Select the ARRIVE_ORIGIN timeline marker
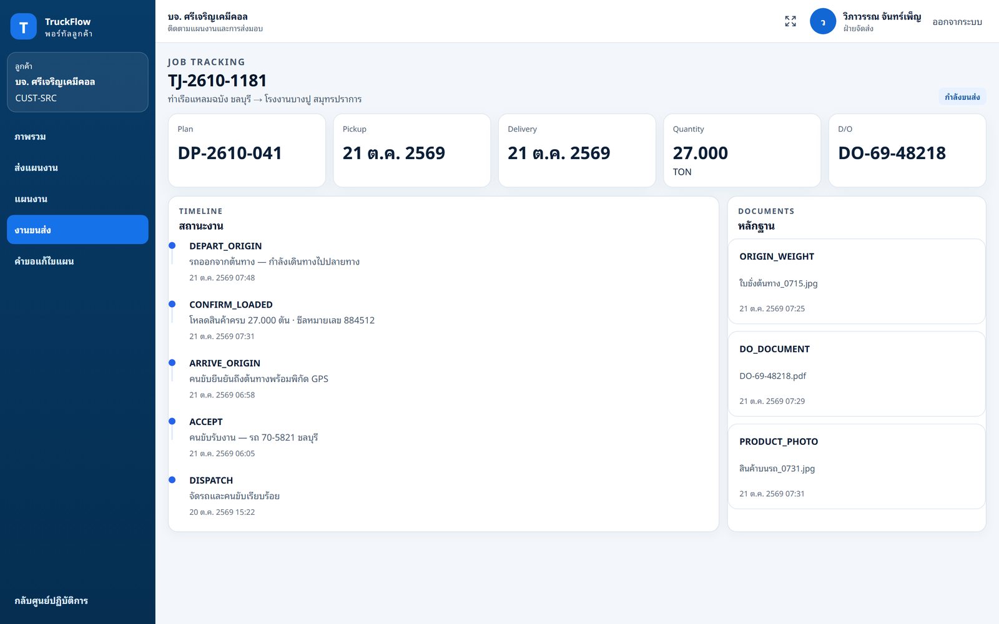 (172, 363)
